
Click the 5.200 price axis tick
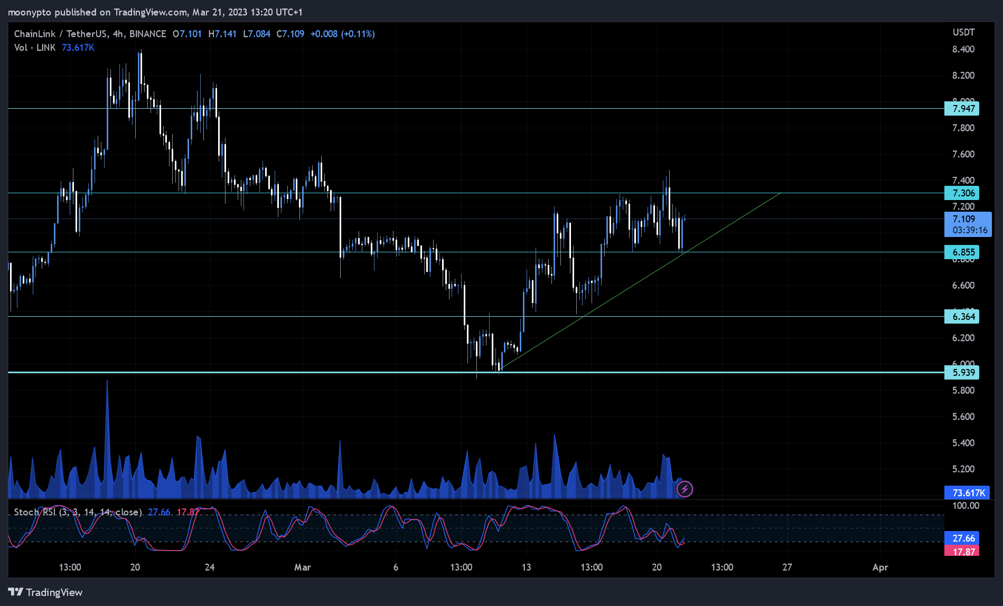pyautogui.click(x=963, y=469)
